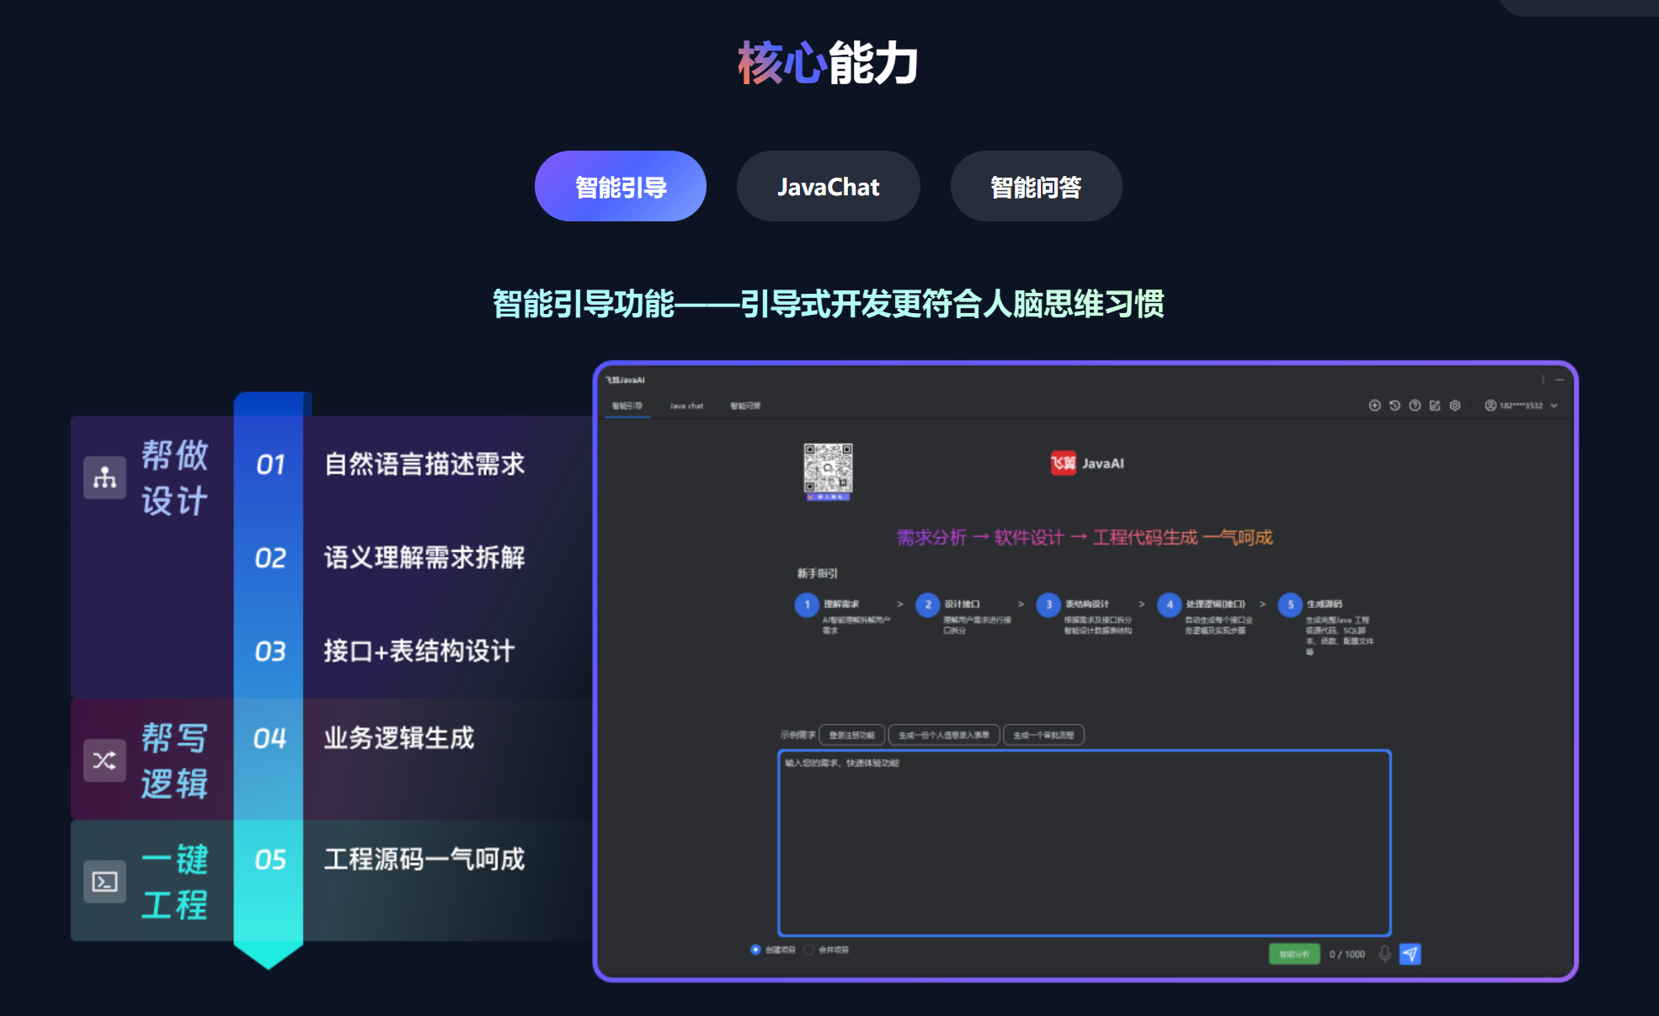Click the three-dot more options icon
The width and height of the screenshot is (1659, 1016).
tap(1543, 380)
